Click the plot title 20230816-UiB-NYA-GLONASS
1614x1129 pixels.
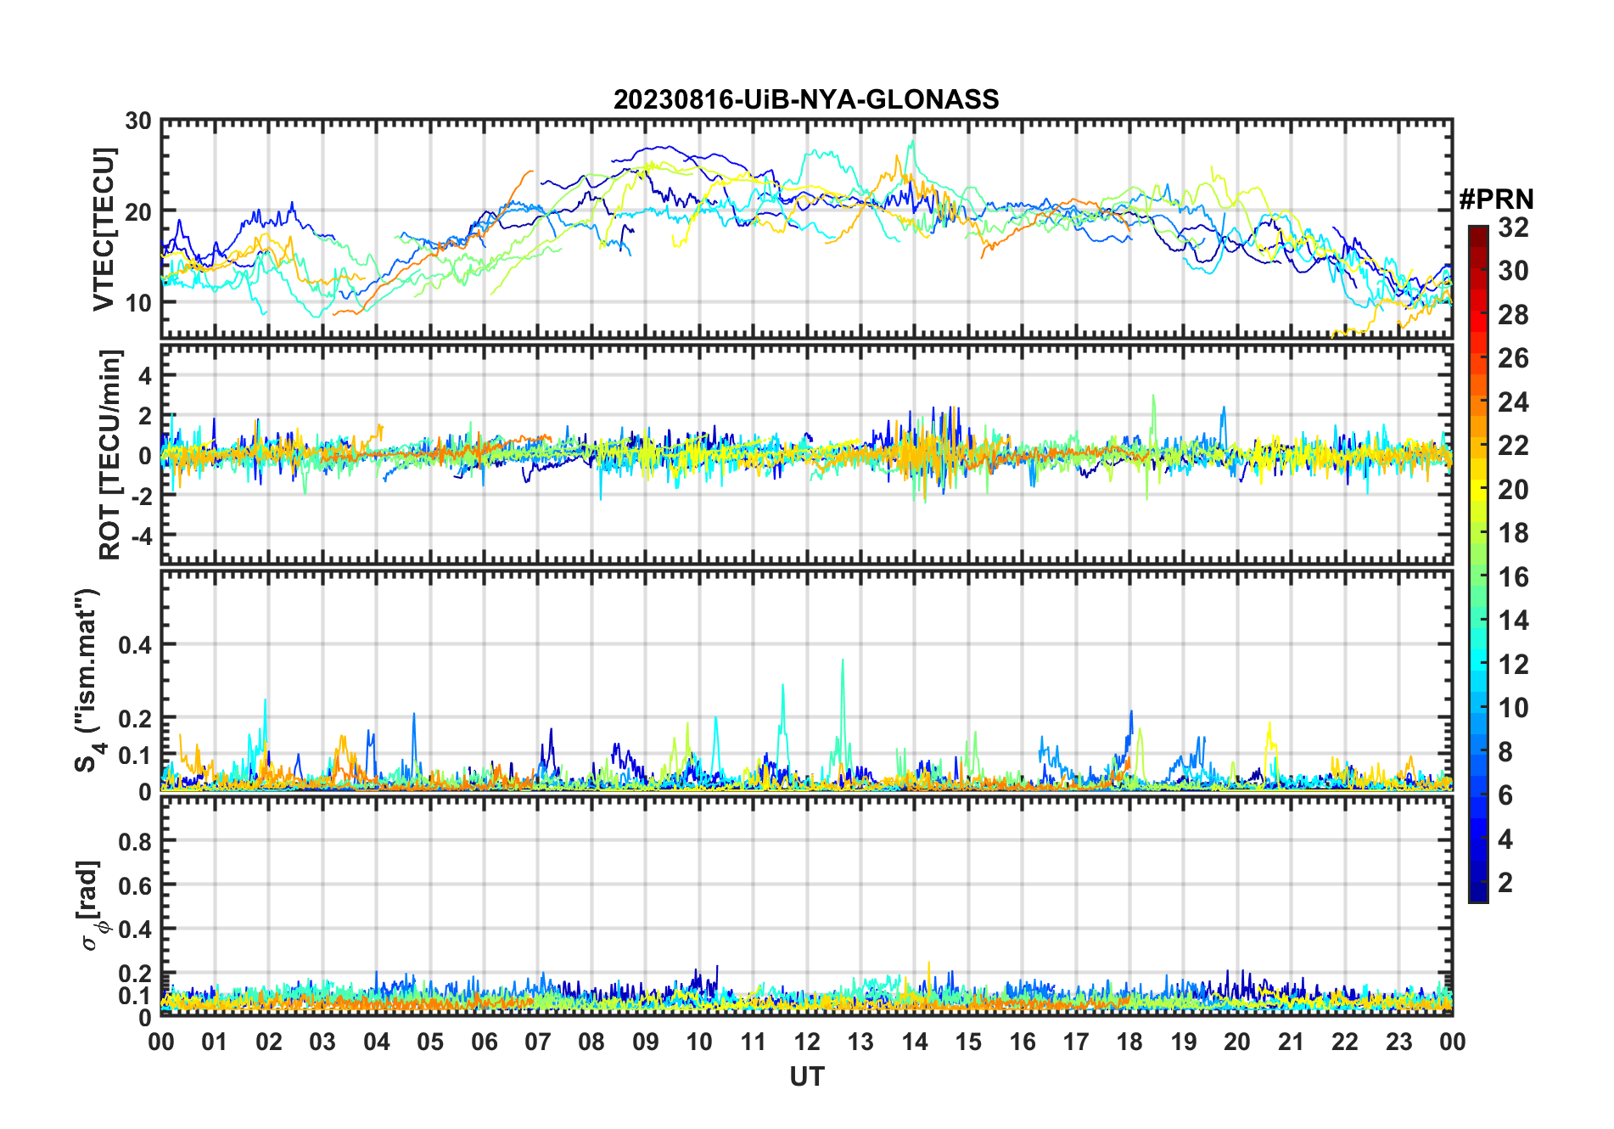[x=806, y=99]
